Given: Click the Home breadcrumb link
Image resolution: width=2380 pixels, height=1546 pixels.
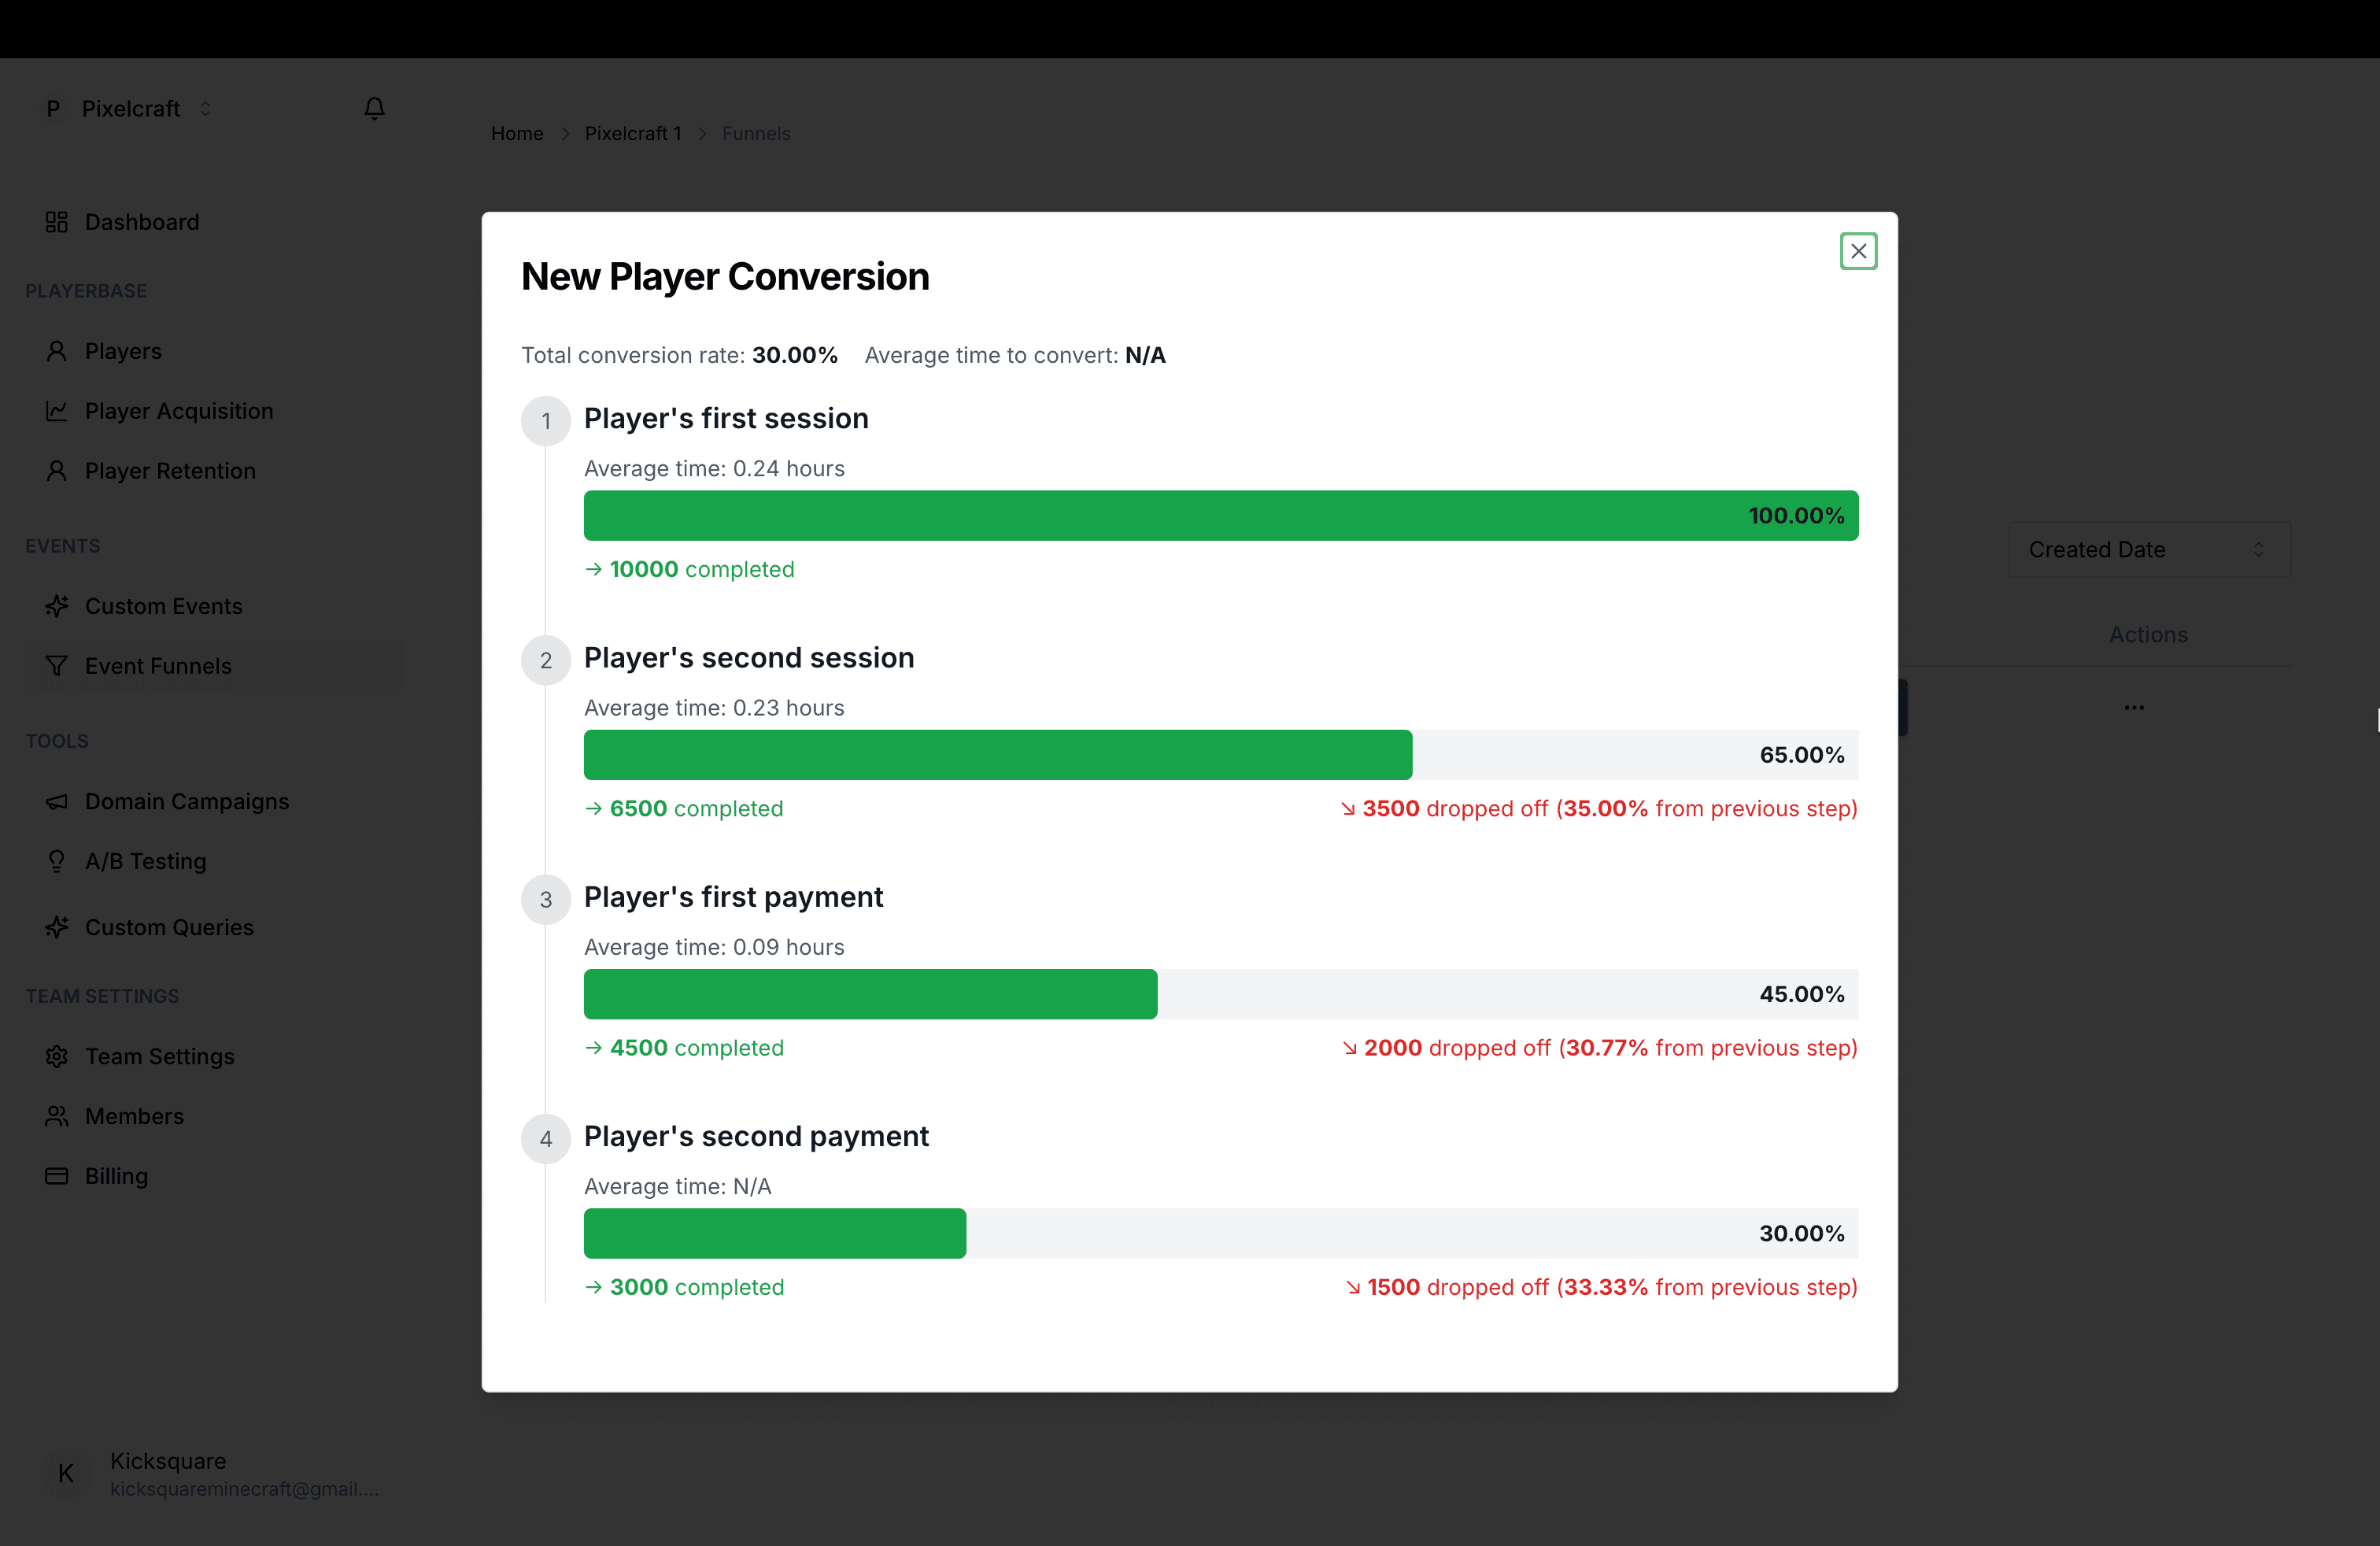Looking at the screenshot, I should click(516, 133).
